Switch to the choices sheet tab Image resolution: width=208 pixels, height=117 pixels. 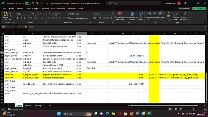click(x=28, y=106)
